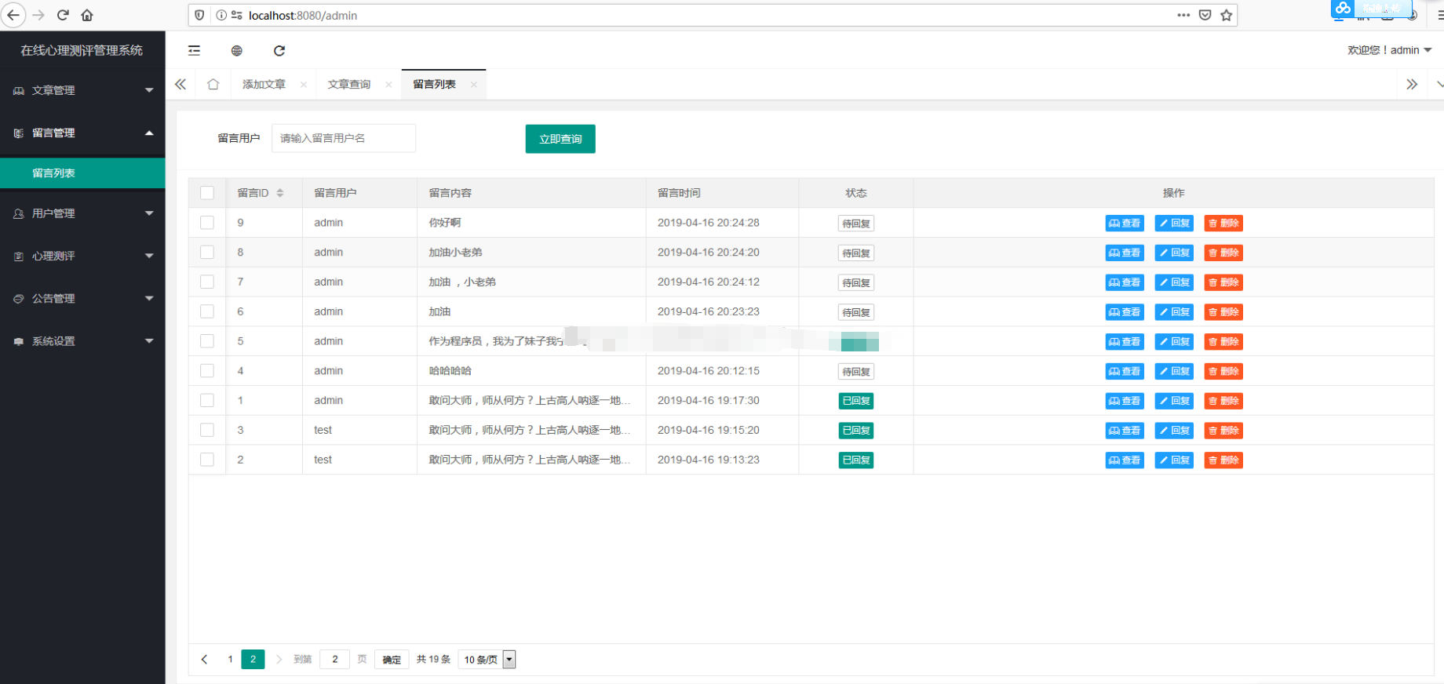Click 已回复 status of message 1
The height and width of the screenshot is (684, 1444).
856,401
